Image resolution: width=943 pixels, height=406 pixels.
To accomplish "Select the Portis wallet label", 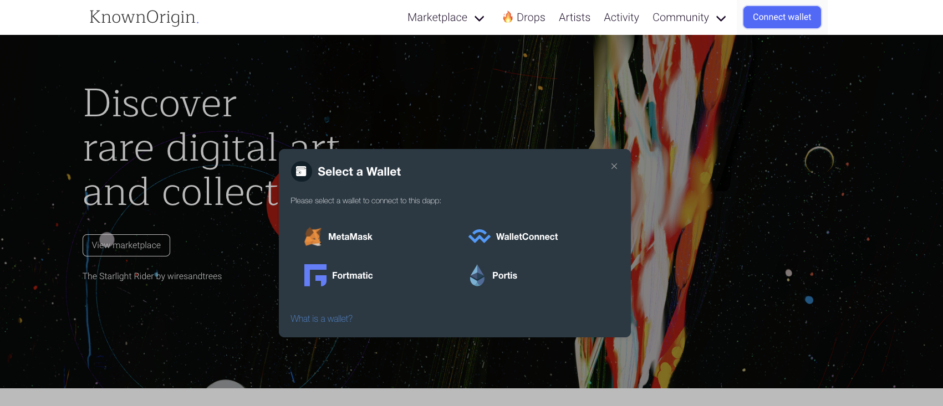I will (504, 275).
